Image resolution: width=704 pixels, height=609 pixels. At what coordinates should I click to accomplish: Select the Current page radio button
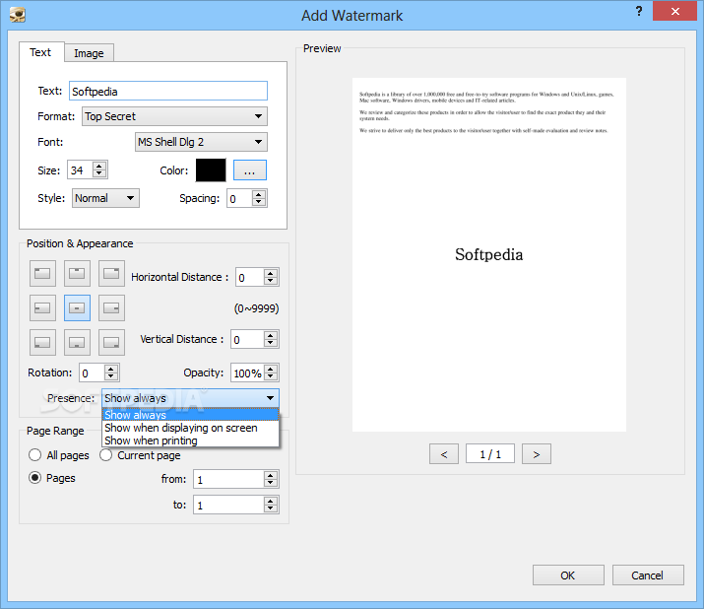[x=106, y=455]
